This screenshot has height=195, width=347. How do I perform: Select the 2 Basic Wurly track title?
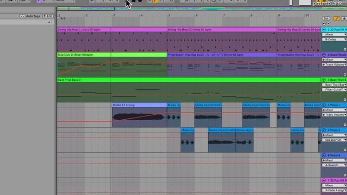(x=337, y=55)
